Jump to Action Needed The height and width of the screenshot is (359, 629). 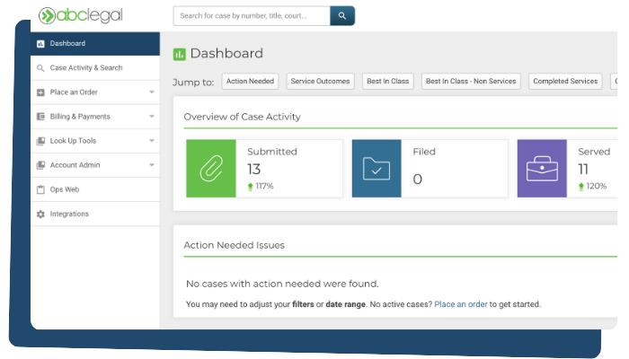[250, 82]
